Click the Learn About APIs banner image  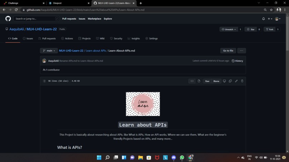143,104
